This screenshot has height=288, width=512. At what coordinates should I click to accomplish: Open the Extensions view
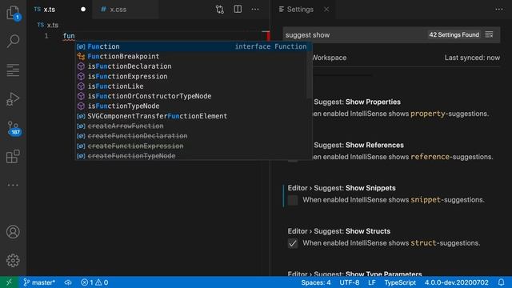(13, 157)
